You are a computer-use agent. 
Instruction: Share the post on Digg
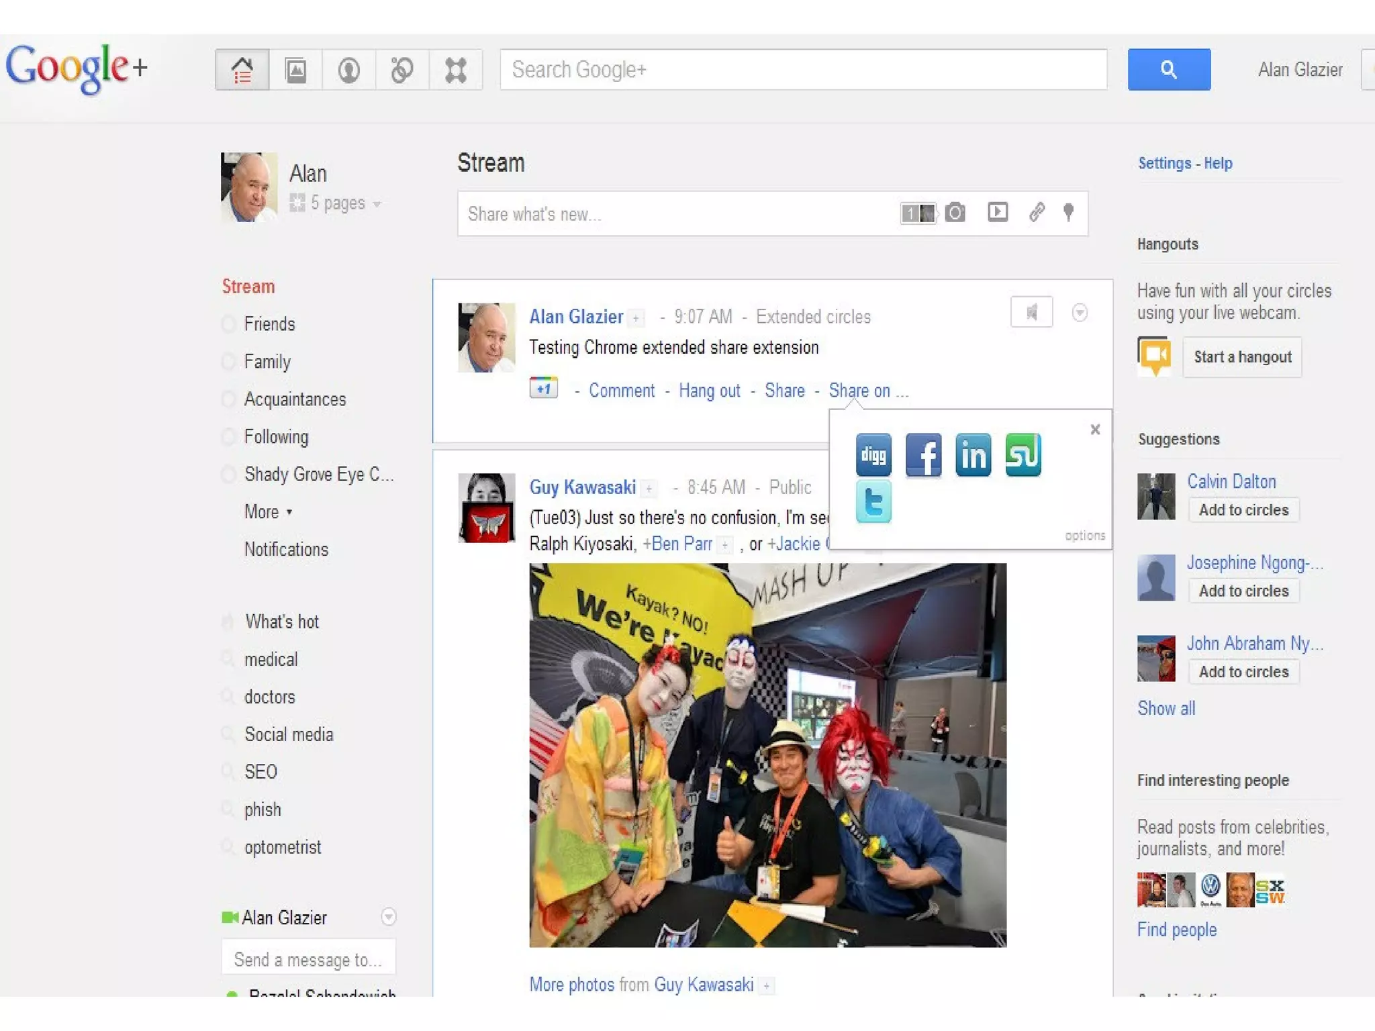[873, 455]
